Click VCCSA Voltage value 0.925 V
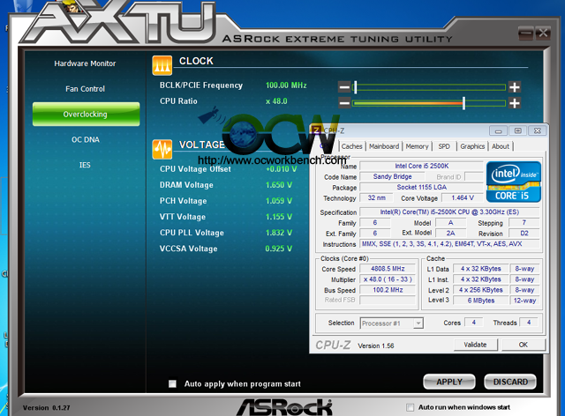The image size is (565, 416). [279, 249]
